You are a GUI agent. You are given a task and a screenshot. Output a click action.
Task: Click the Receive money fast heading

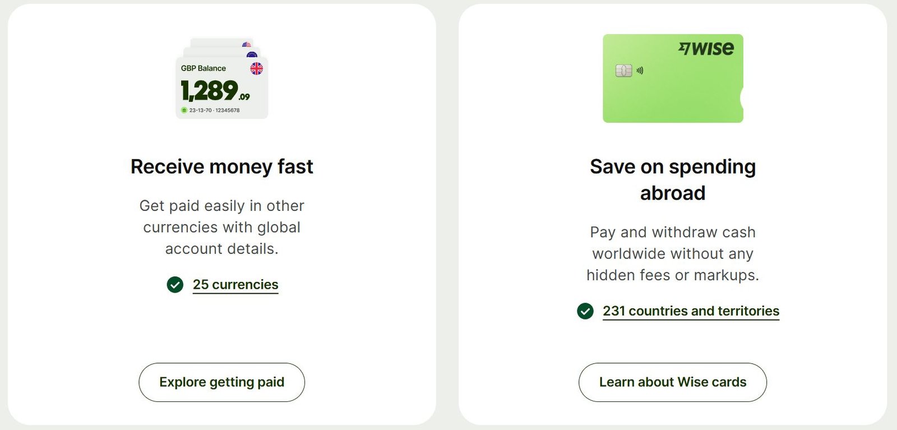pos(221,167)
